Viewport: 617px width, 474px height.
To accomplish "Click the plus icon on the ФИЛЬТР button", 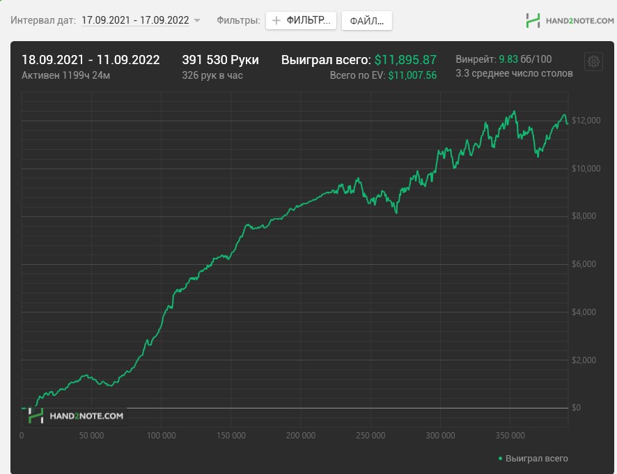I will pyautogui.click(x=276, y=20).
